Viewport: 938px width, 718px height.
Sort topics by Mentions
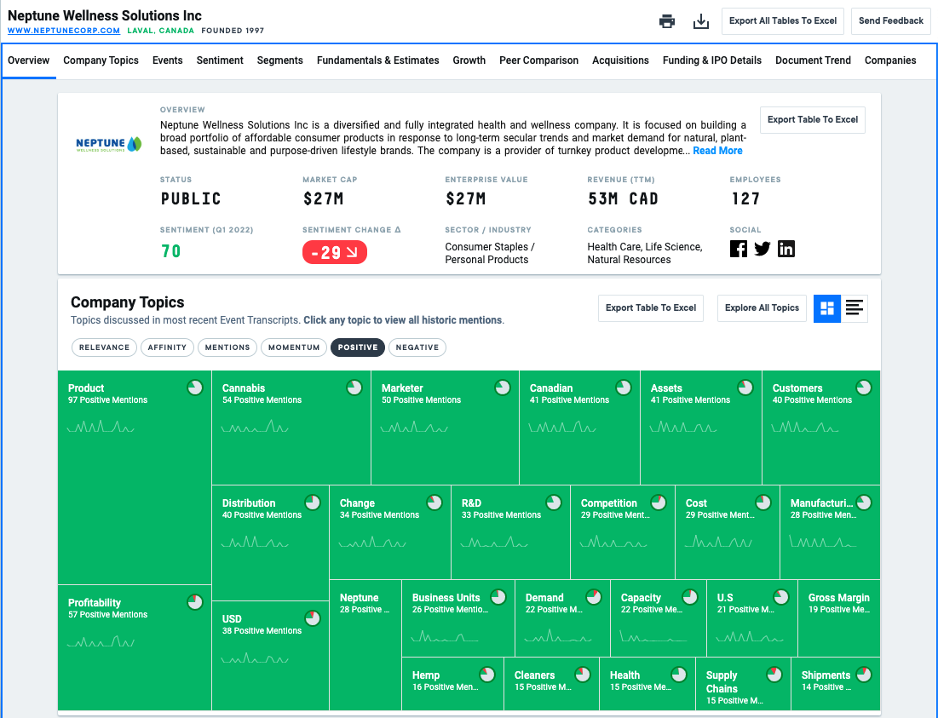[227, 348]
